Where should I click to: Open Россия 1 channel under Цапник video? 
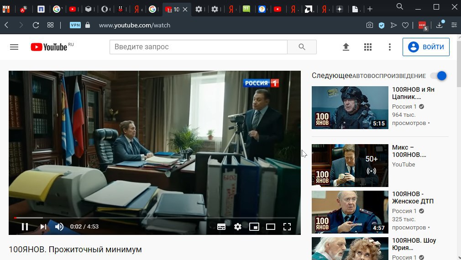(x=404, y=107)
